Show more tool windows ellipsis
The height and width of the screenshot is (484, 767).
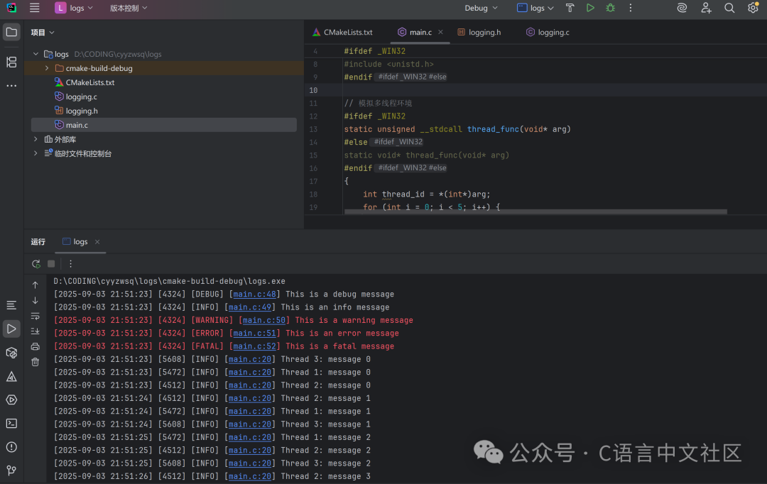pos(11,86)
